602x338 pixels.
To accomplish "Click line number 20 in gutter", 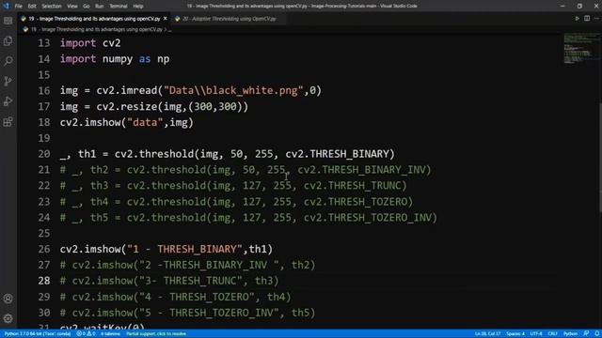I will 44,154.
